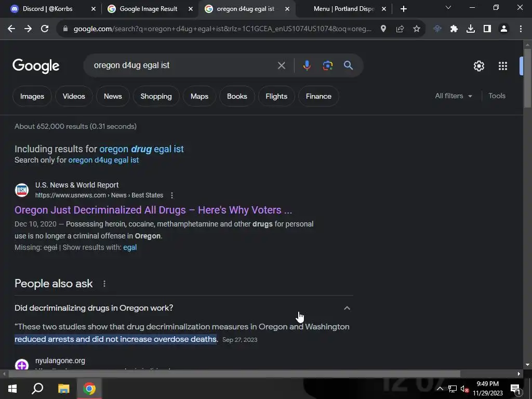The image size is (532, 399).
Task: Close the Discord tab
Action: (94, 9)
